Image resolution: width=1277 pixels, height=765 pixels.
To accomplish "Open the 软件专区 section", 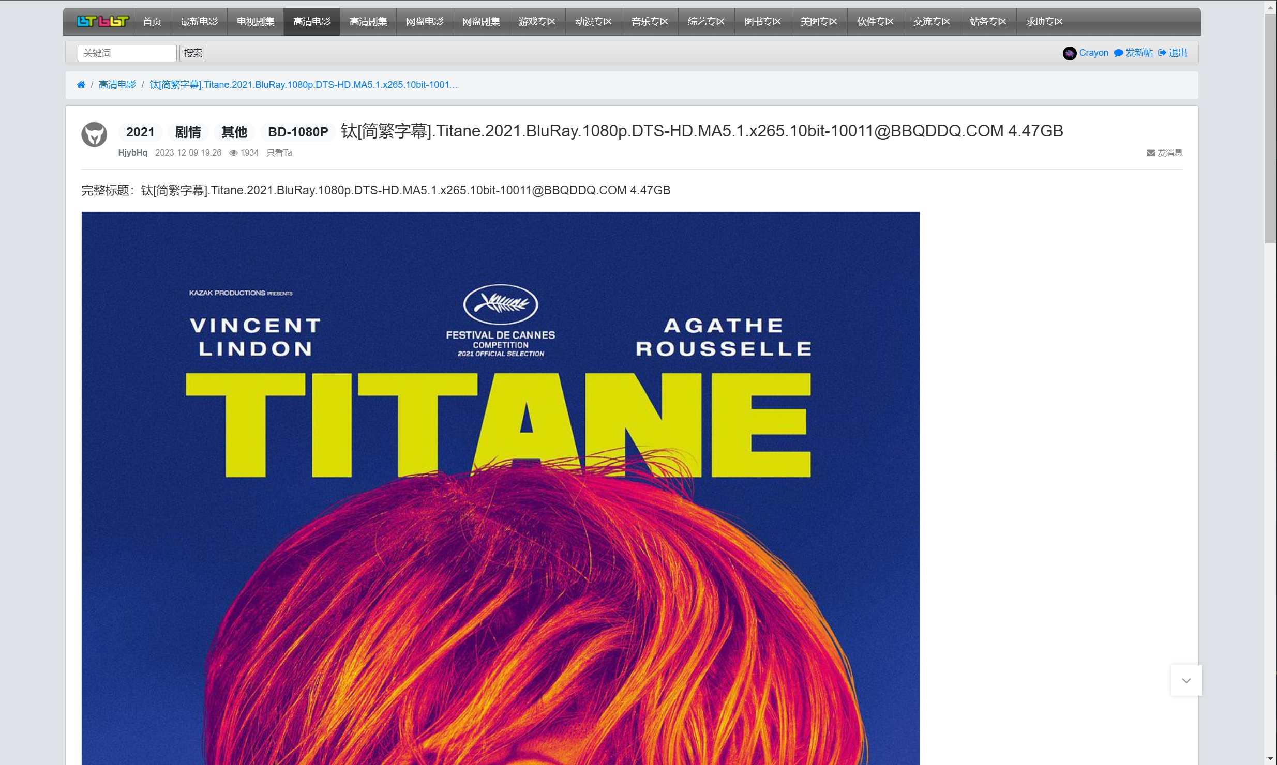I will click(x=876, y=22).
